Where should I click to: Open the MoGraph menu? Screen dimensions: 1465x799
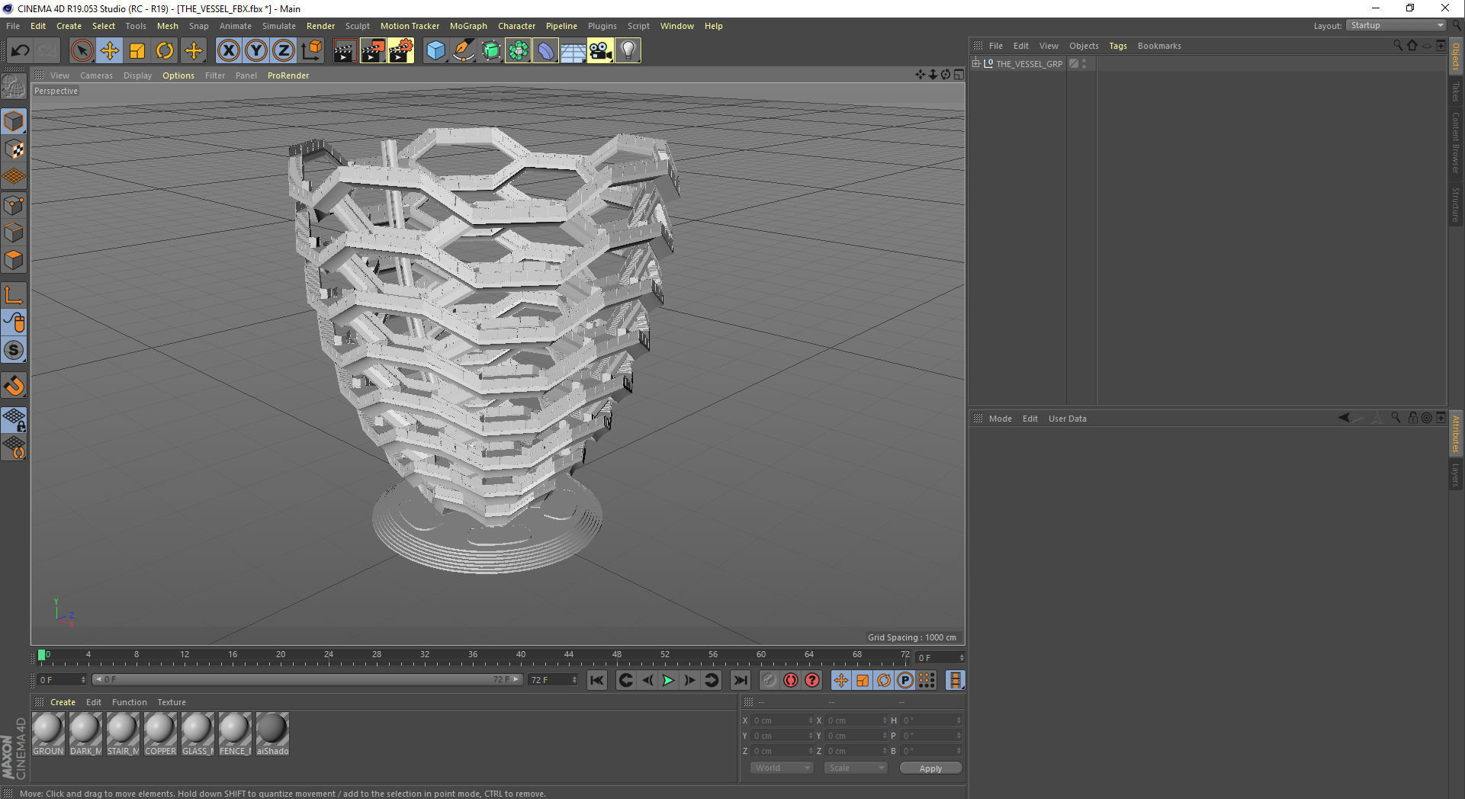tap(468, 26)
